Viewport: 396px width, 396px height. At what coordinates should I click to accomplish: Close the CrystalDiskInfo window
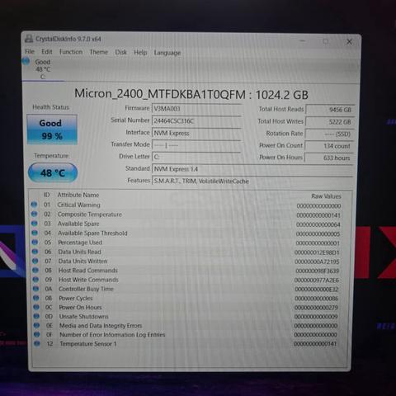pyautogui.click(x=349, y=41)
